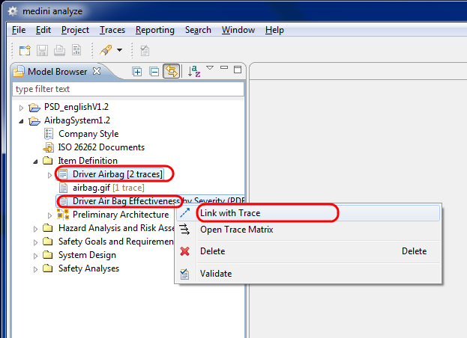467x338 pixels.
Task: Click the red Delete icon in context menu
Action: click(x=185, y=252)
